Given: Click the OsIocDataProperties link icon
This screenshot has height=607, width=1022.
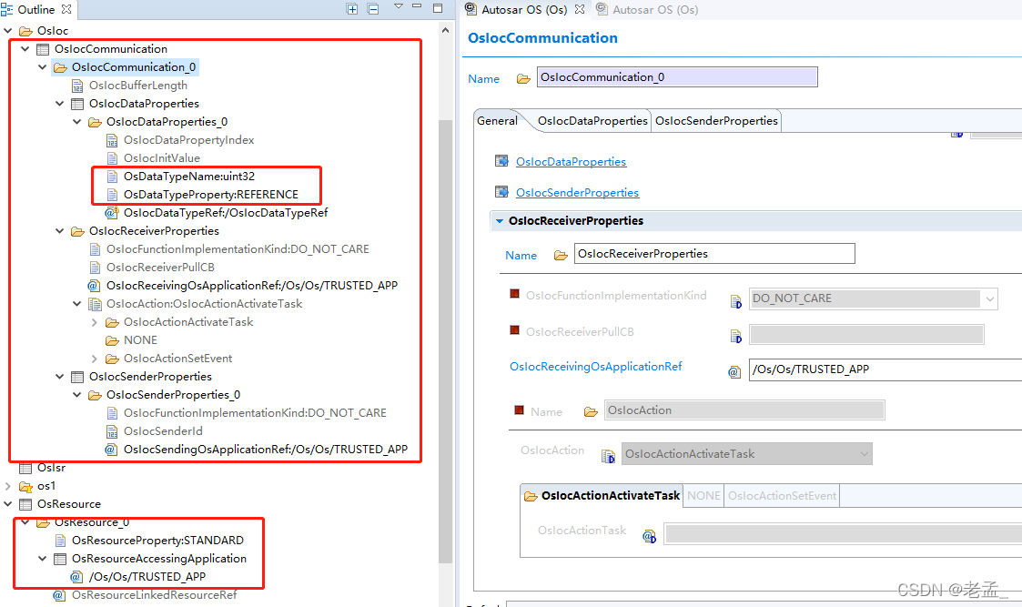Looking at the screenshot, I should coord(501,161).
